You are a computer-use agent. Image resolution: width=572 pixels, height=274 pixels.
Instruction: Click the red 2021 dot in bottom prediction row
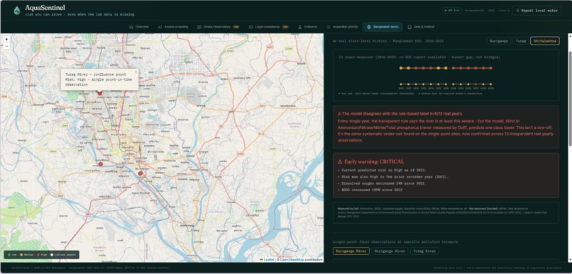coord(475,84)
